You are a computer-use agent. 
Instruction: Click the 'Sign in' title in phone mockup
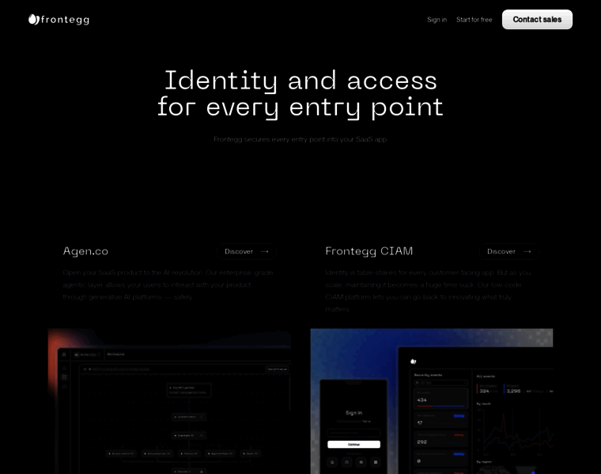353,412
